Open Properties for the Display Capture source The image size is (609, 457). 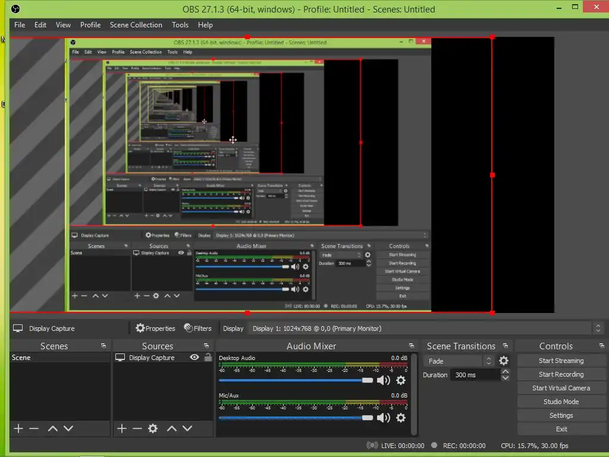tap(155, 328)
